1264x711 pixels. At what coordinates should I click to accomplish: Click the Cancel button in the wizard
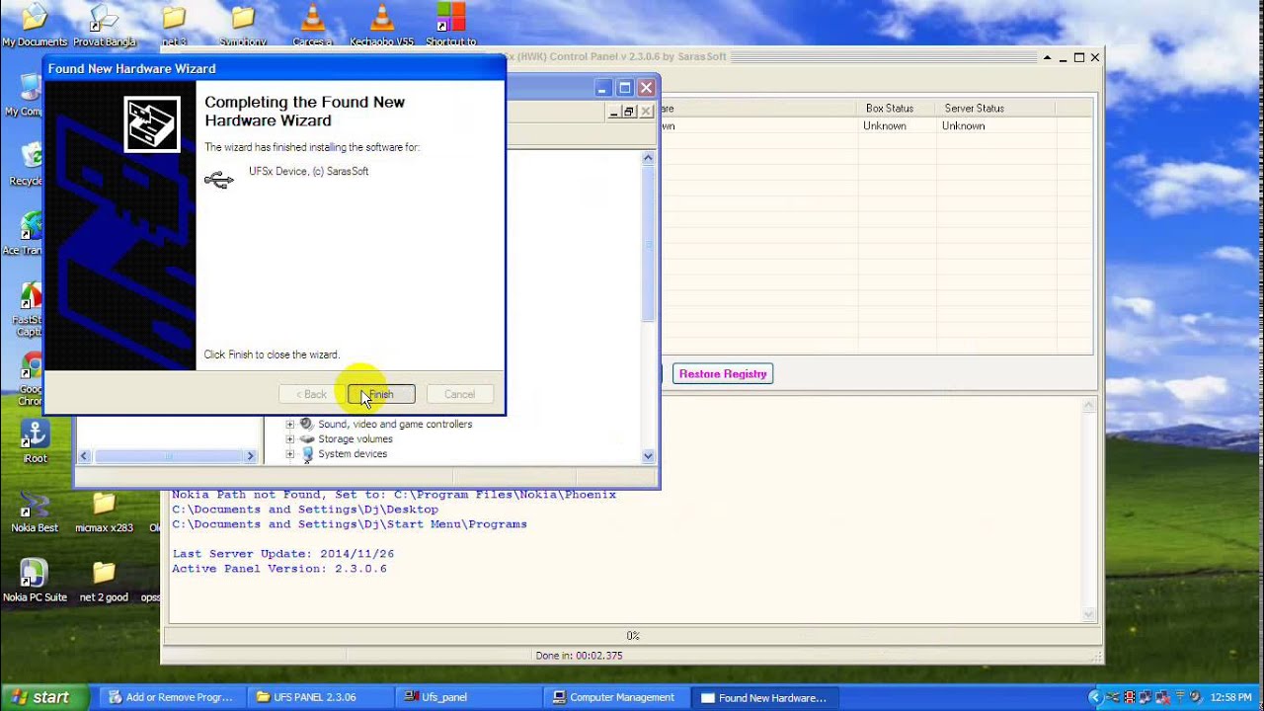(x=459, y=394)
